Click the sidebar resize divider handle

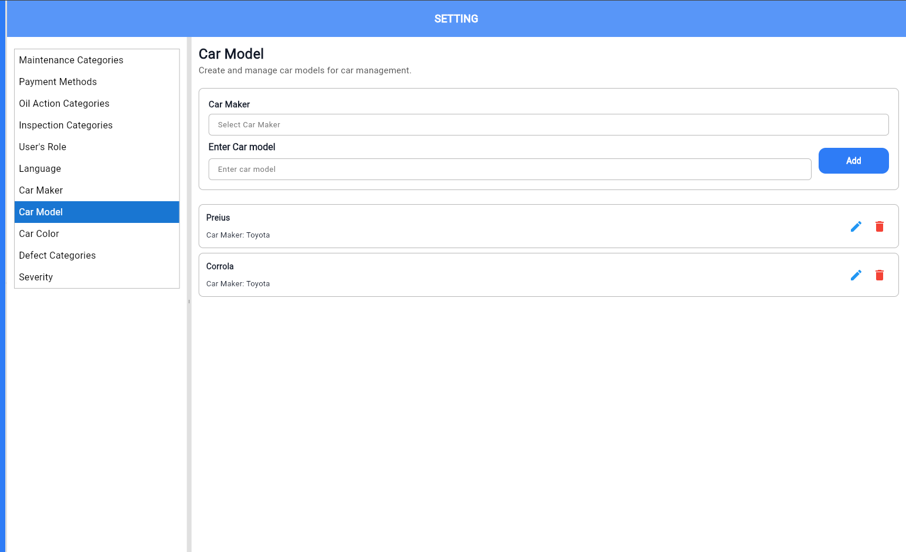(189, 302)
